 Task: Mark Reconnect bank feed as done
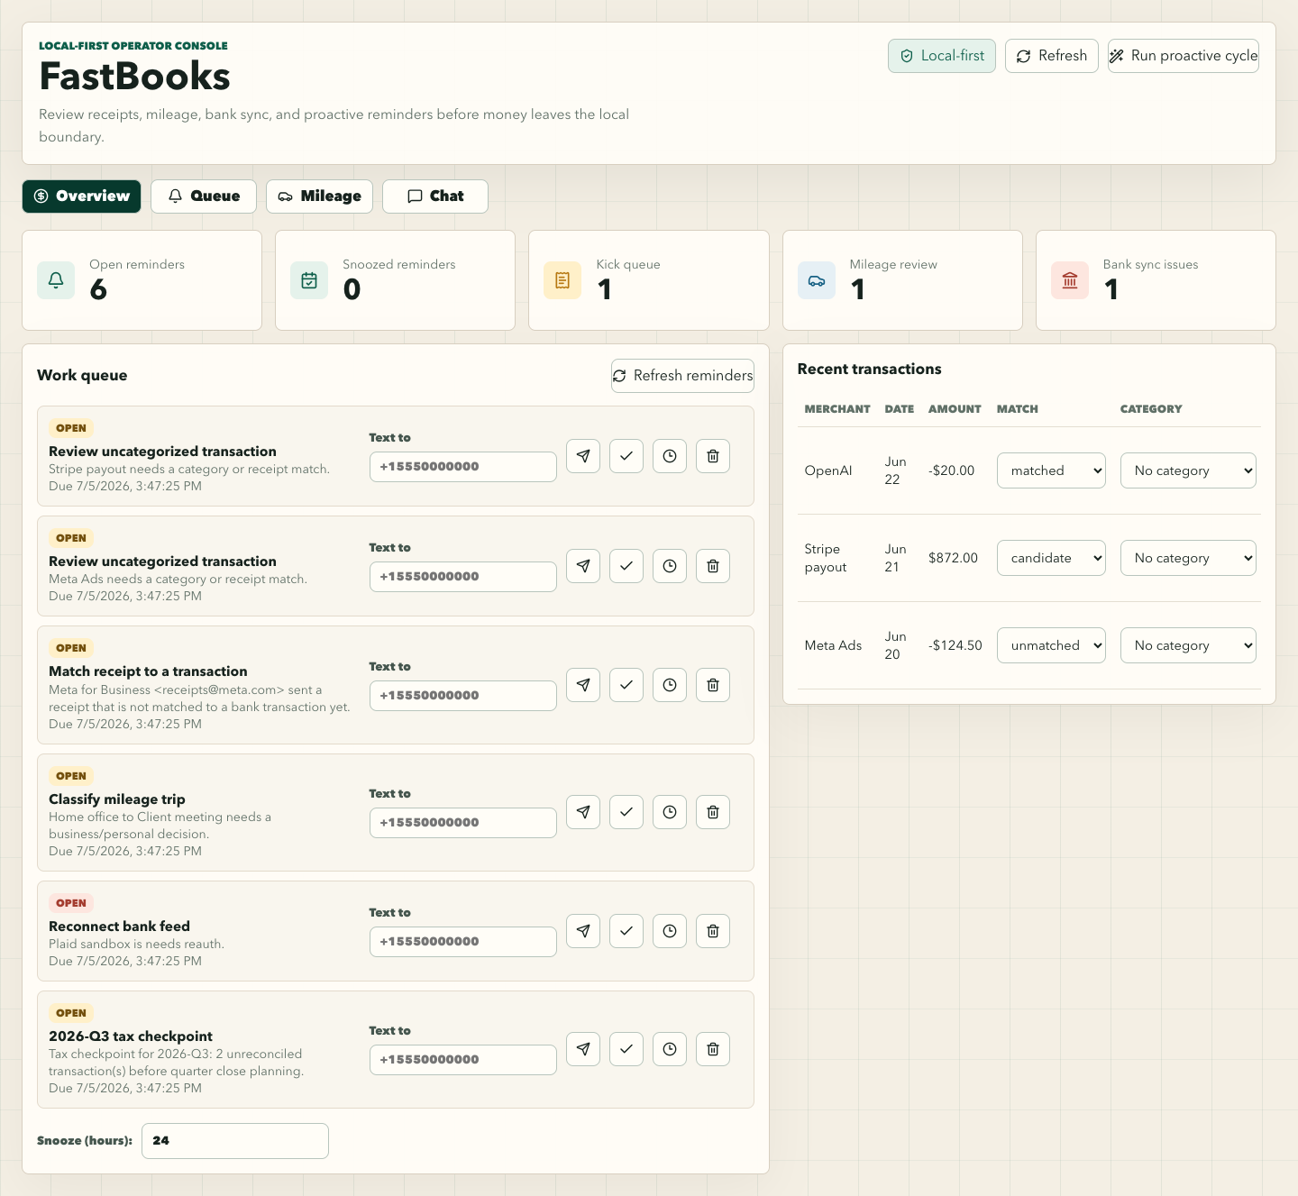pos(626,931)
